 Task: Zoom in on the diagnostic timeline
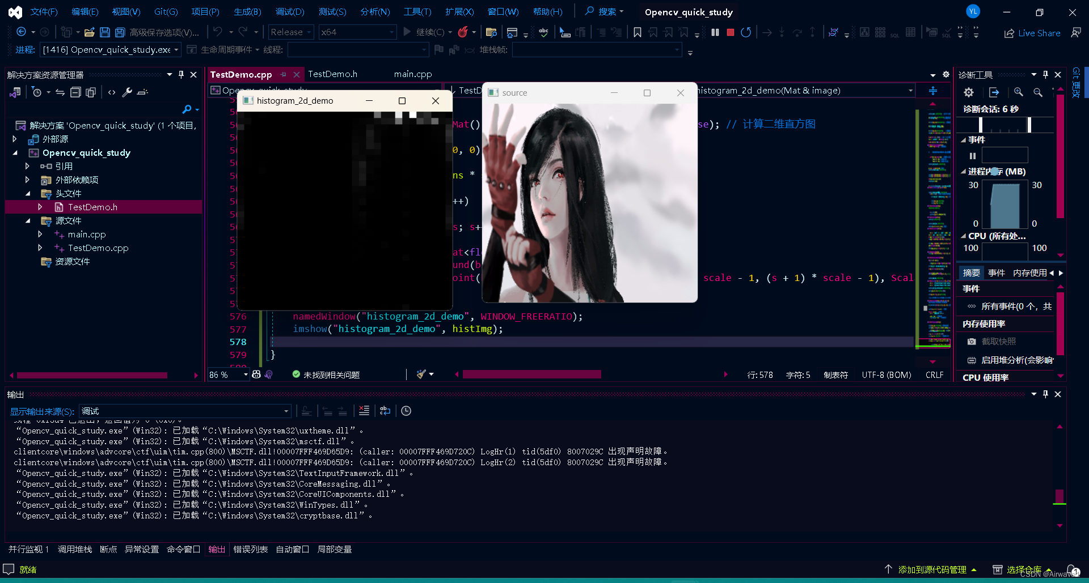click(x=1019, y=92)
